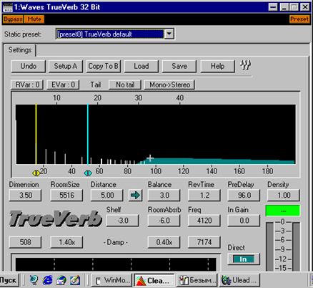
Task: Switch Setup A to other setup
Action: (66, 66)
